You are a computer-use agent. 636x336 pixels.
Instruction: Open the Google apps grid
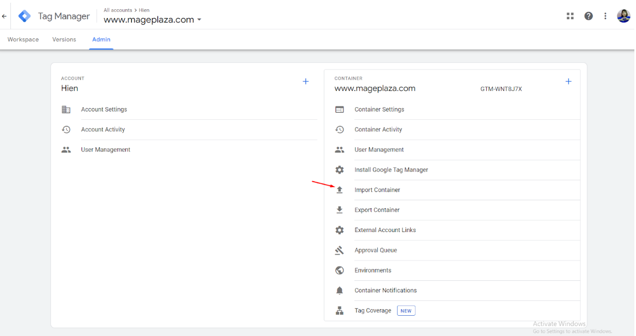tap(570, 16)
